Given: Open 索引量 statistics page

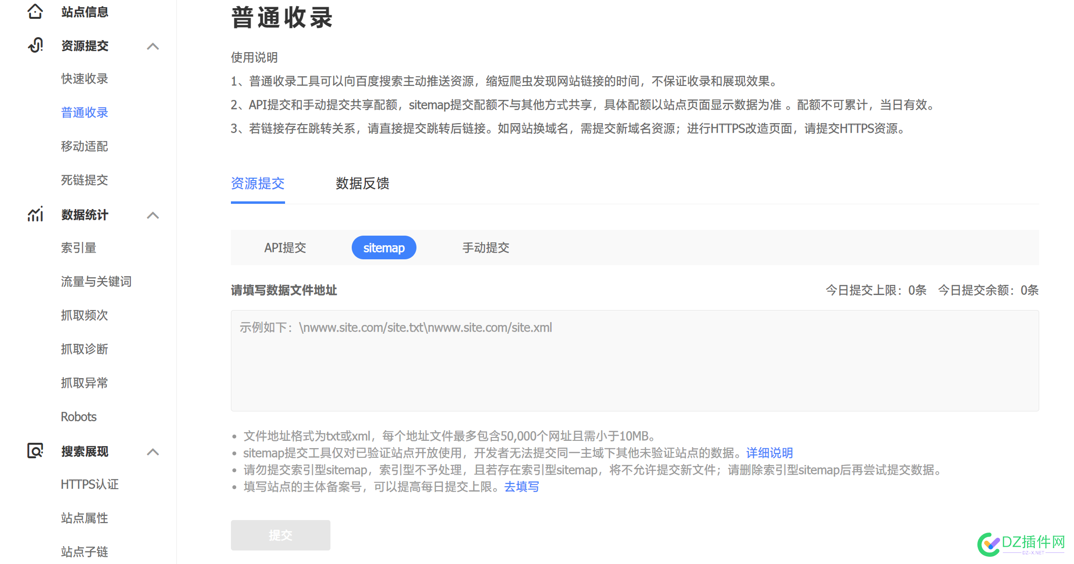Looking at the screenshot, I should [x=79, y=248].
